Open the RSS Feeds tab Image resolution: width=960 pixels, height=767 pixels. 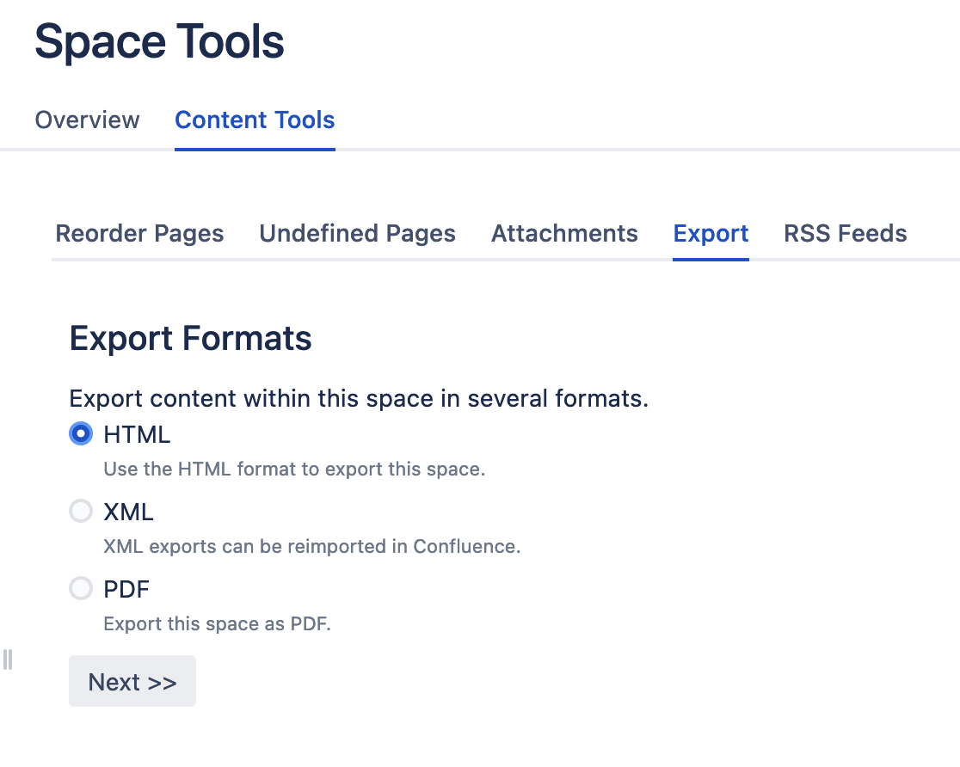coord(846,233)
